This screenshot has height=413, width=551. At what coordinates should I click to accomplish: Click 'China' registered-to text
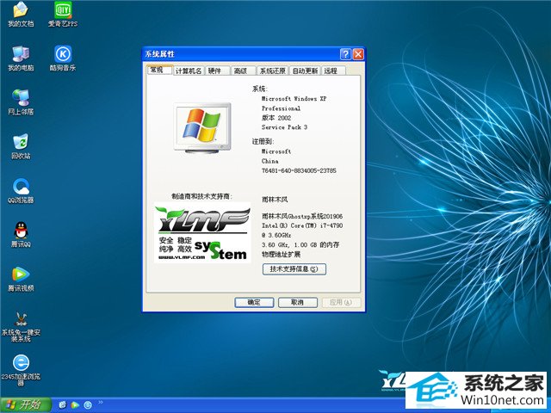pyautogui.click(x=269, y=161)
